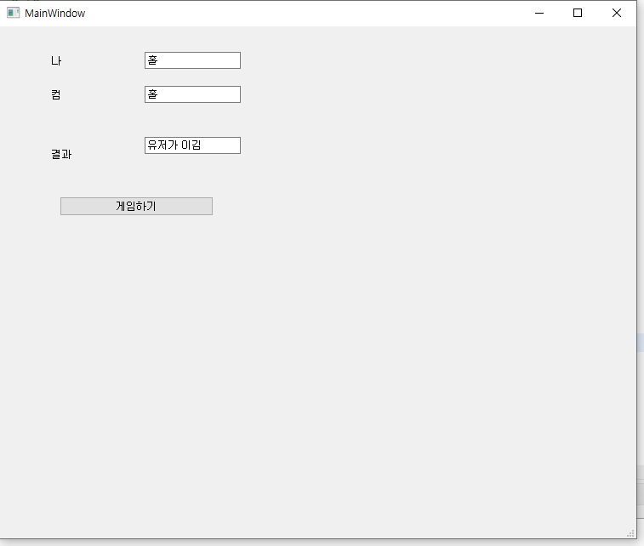The image size is (644, 546).
Task: Click the MainWindow app icon in title bar
Action: tap(13, 13)
